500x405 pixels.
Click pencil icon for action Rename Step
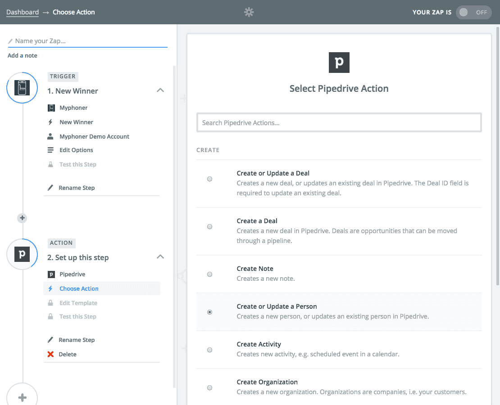50,340
